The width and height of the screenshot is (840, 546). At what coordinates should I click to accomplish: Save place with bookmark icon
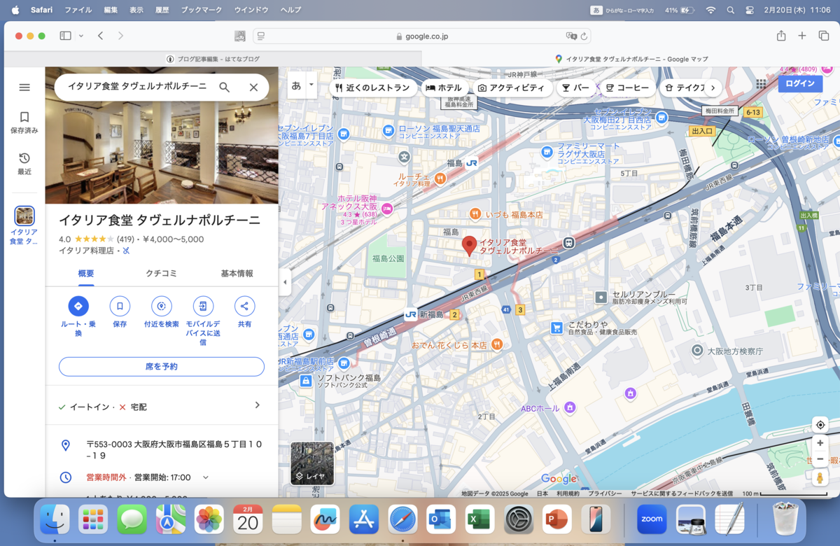[x=120, y=306]
